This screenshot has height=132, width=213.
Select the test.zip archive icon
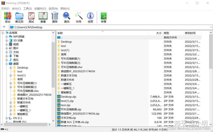click(x=59, y=105)
